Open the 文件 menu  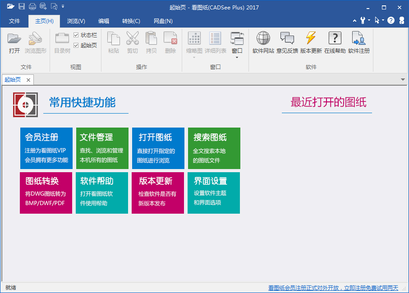click(x=14, y=21)
